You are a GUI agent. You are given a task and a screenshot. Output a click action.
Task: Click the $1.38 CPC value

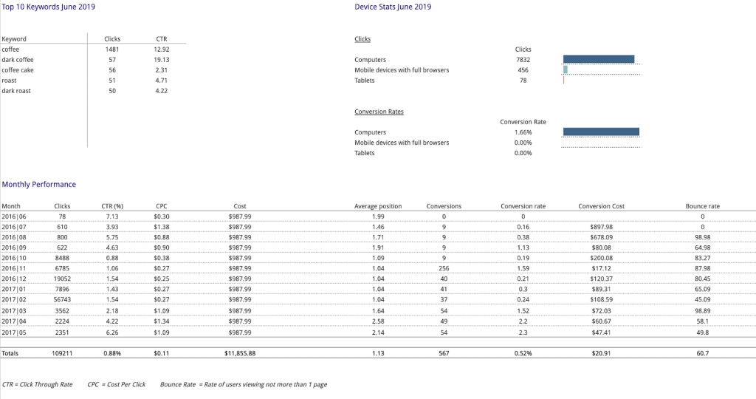coord(162,227)
